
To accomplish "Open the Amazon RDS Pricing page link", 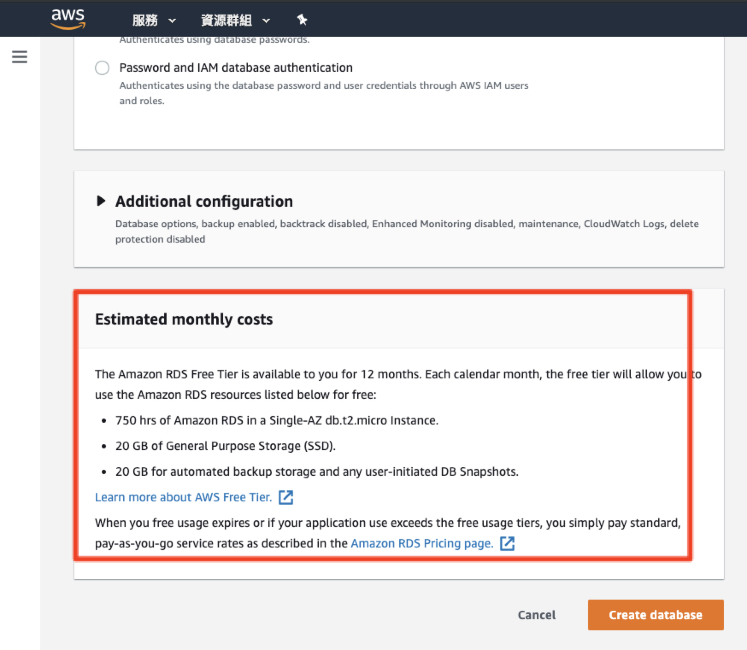I will point(422,543).
